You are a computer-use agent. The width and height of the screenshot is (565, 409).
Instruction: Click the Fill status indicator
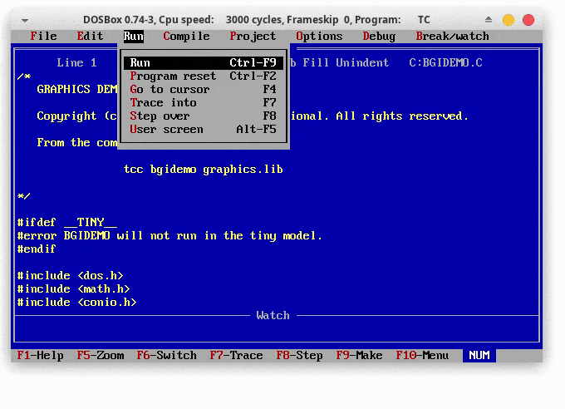(x=316, y=62)
